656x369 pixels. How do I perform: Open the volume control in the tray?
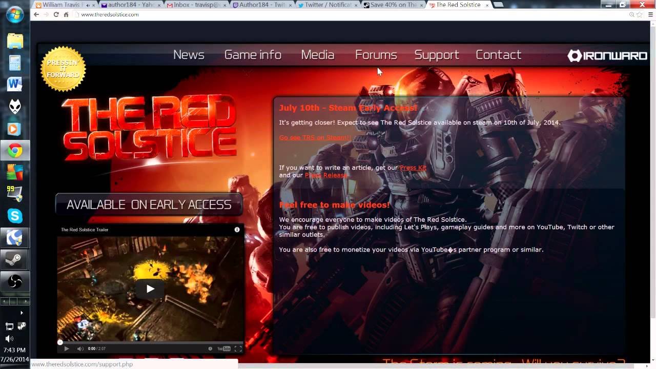click(9, 339)
